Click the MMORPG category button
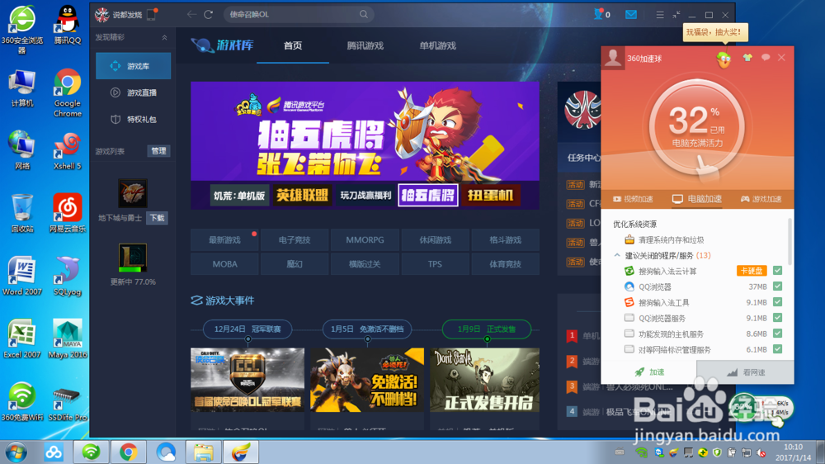The image size is (825, 464). 365,240
